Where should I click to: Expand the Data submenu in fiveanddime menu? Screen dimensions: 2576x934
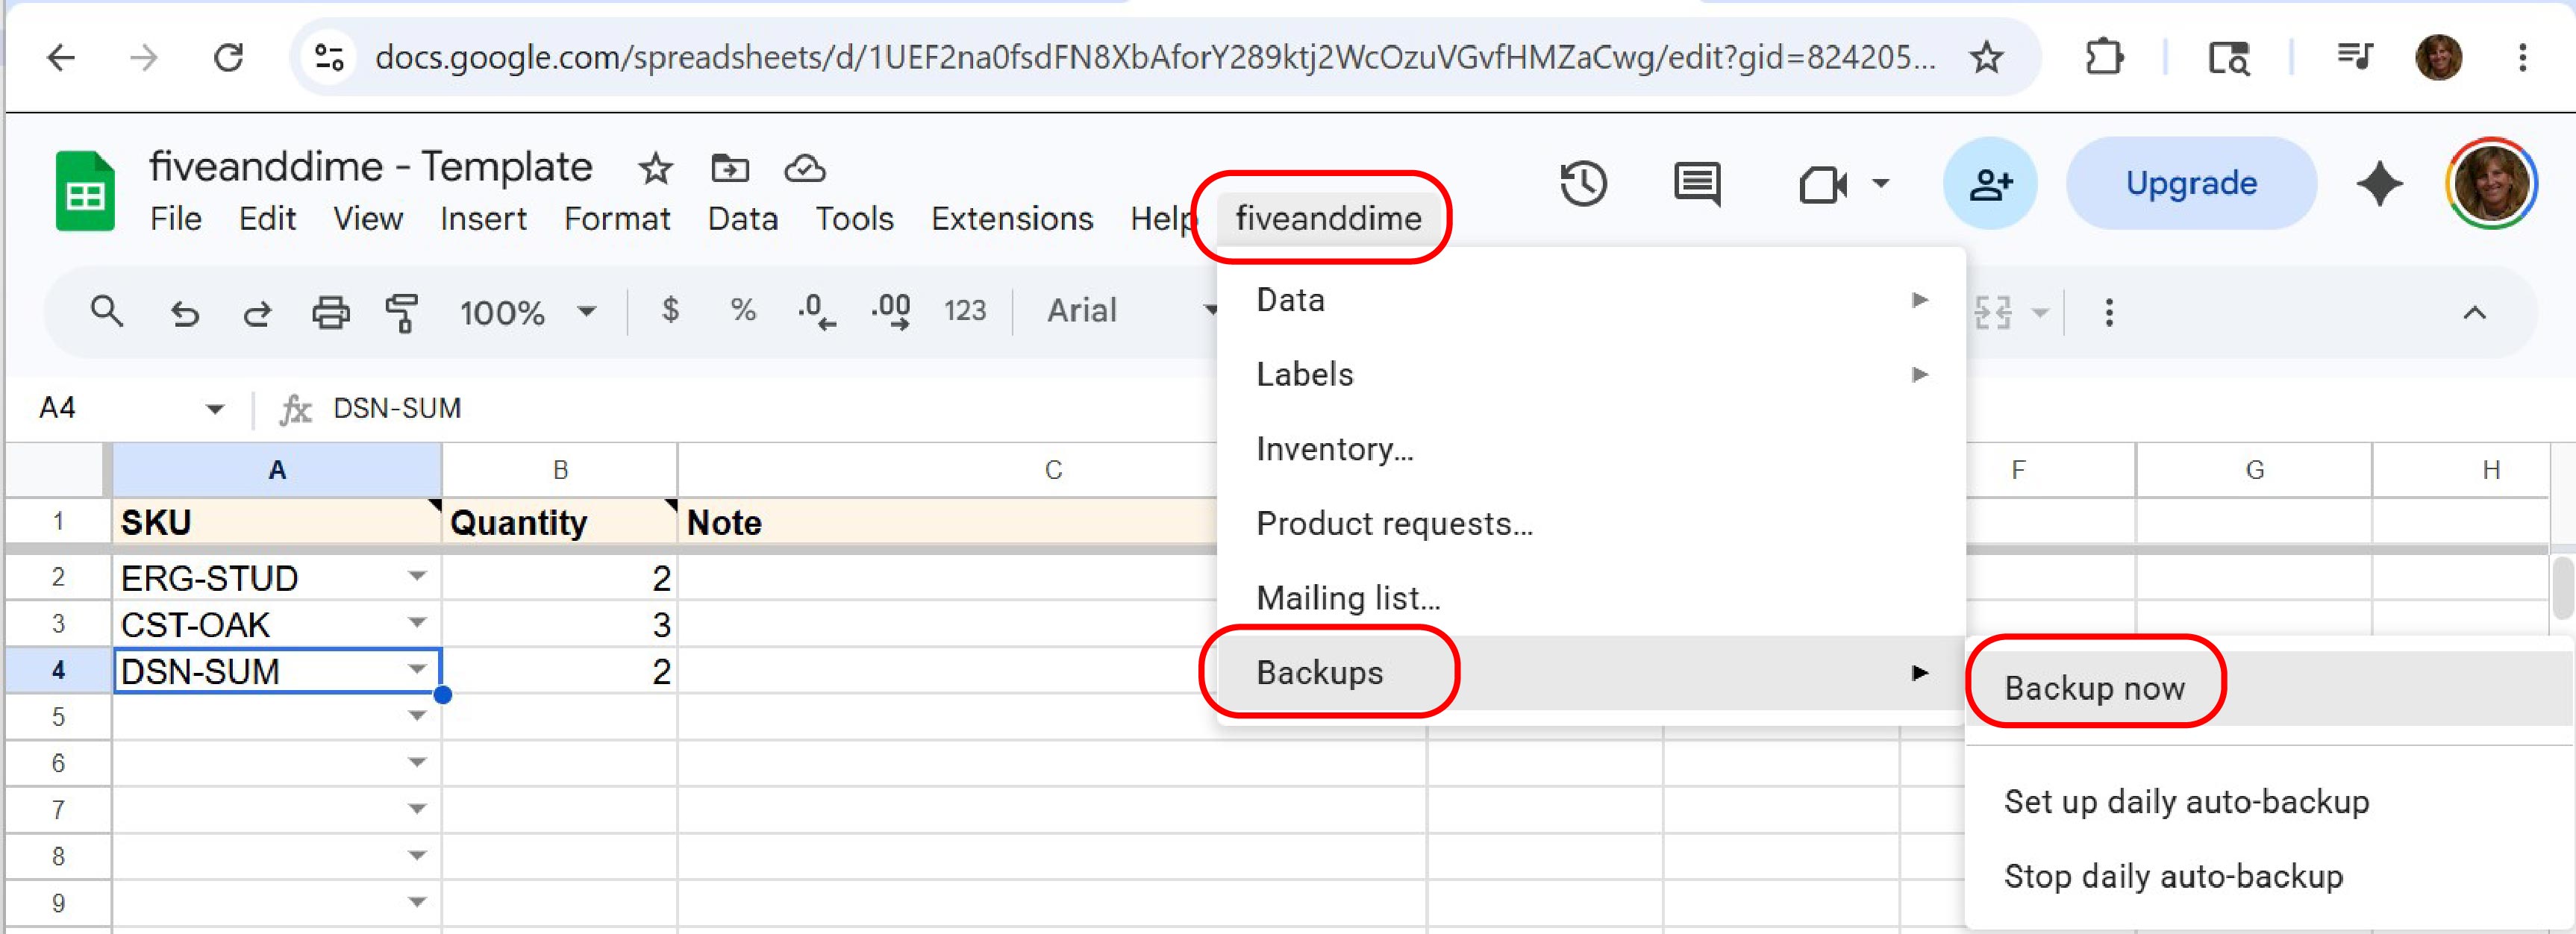1591,300
